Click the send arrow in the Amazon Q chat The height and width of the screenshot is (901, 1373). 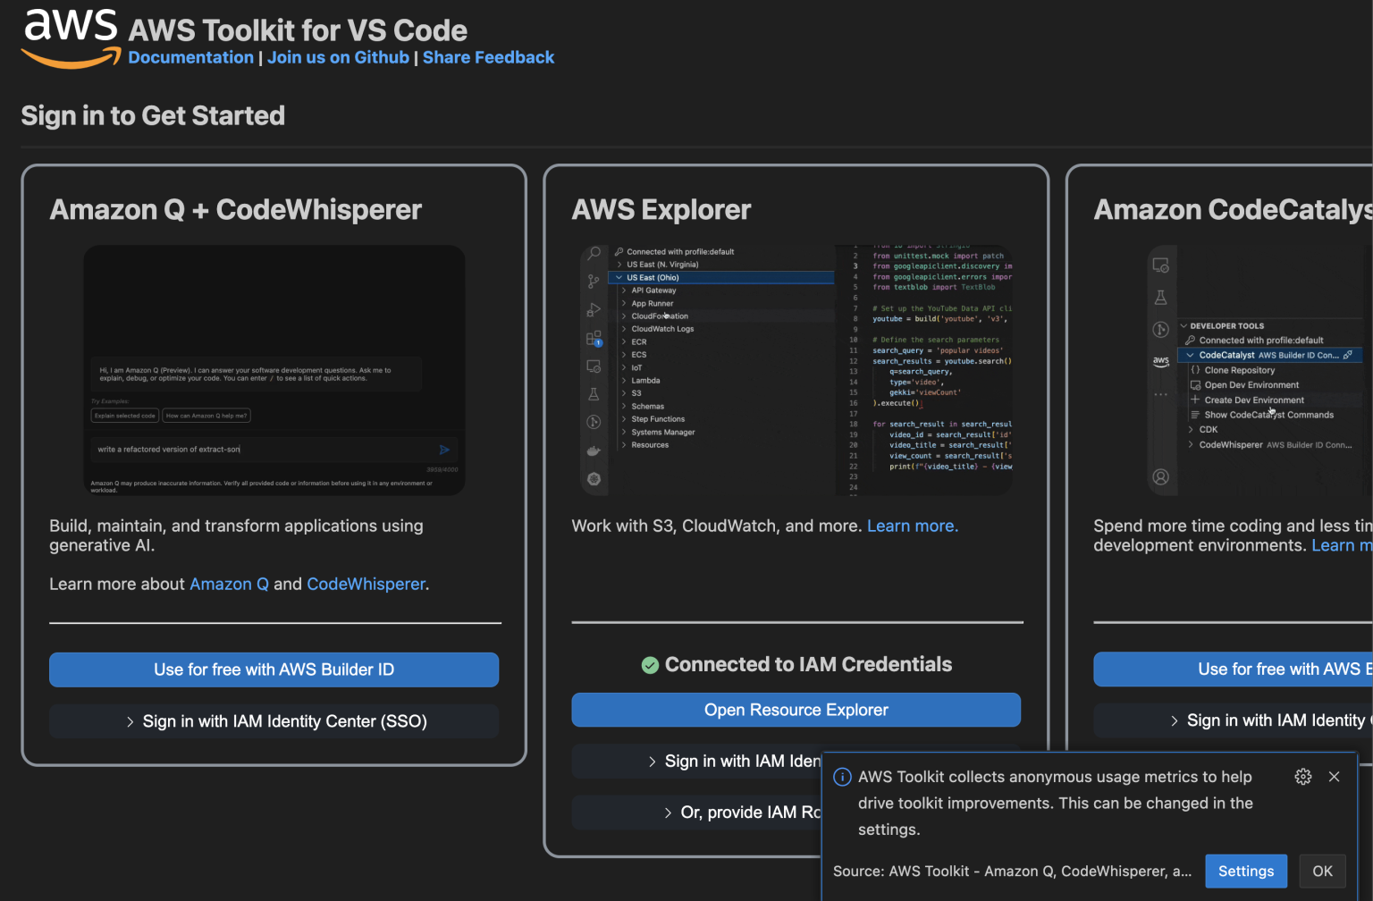[444, 450]
